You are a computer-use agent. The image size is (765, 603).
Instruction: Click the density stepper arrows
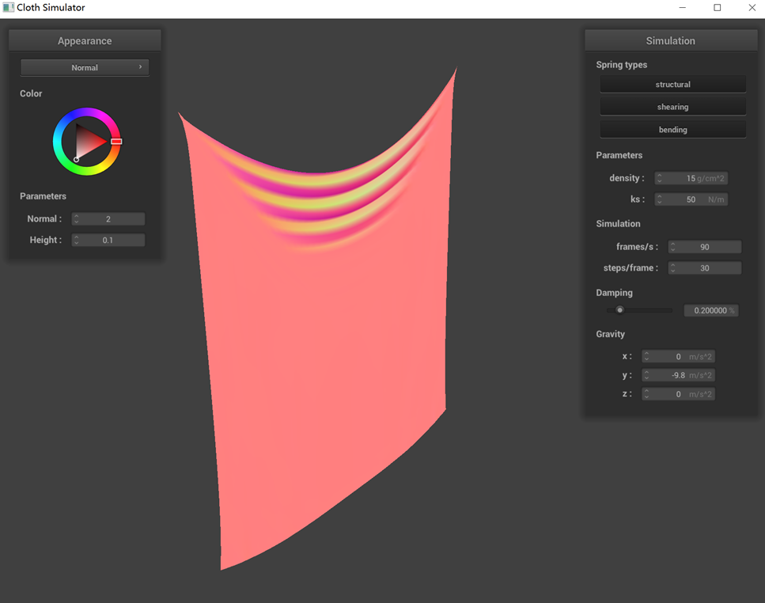pos(660,179)
